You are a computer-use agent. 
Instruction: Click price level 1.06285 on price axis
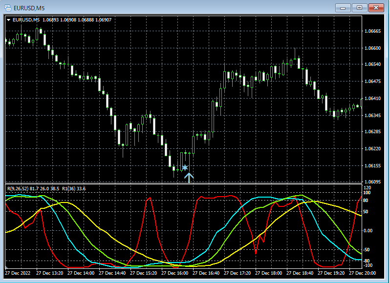click(372, 132)
